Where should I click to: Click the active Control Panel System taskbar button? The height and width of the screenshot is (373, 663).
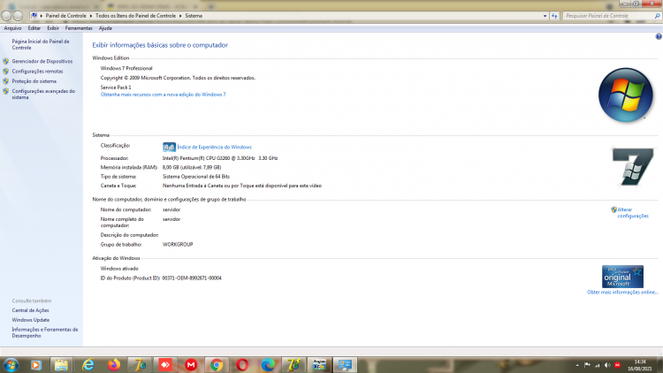(x=345, y=365)
